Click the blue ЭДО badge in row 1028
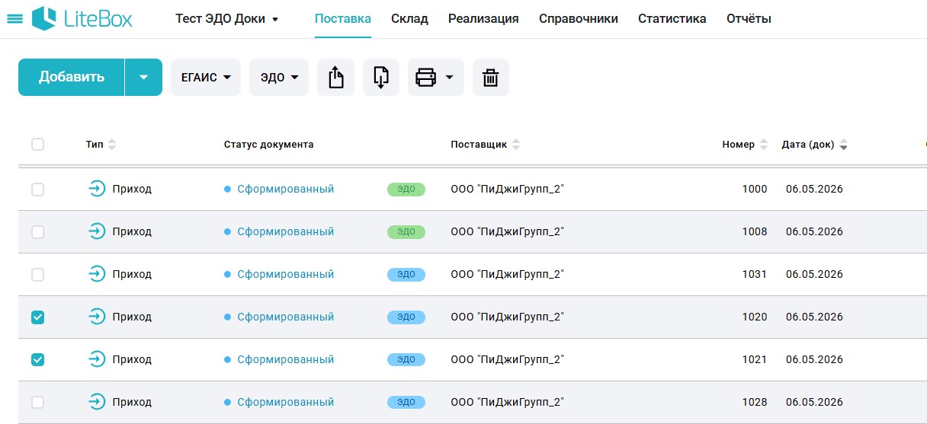 [x=406, y=403]
